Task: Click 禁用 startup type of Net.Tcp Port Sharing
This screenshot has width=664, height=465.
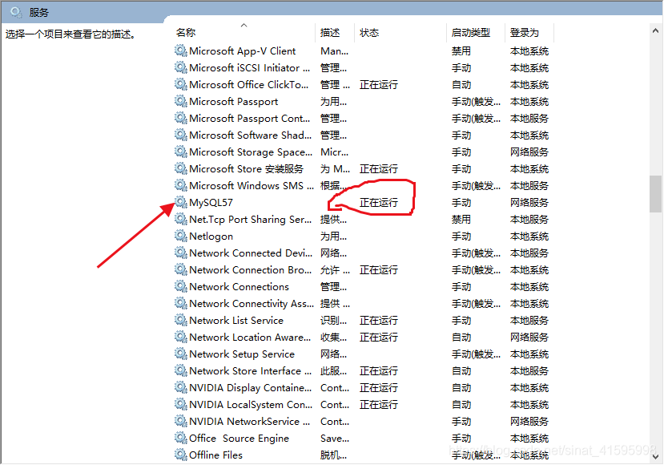Action: [461, 219]
